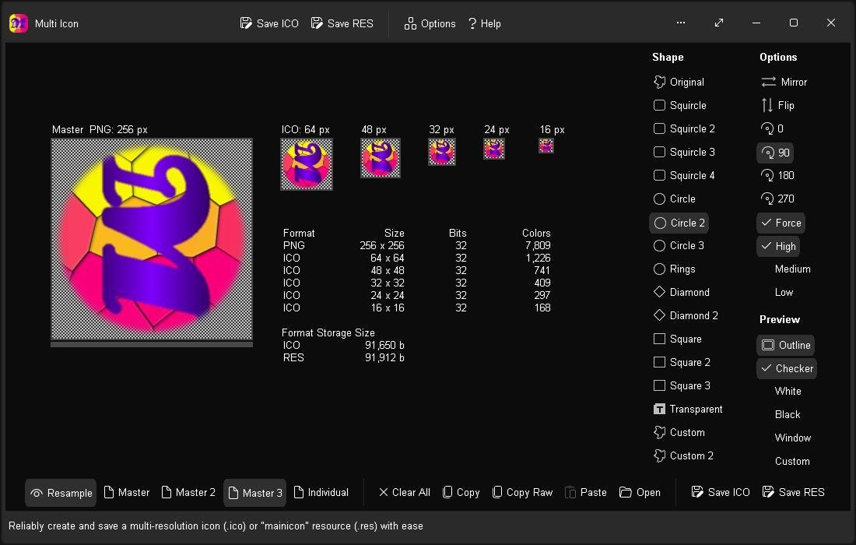This screenshot has height=545, width=856.
Task: Choose the Squircle 4 shape
Action: click(x=684, y=175)
